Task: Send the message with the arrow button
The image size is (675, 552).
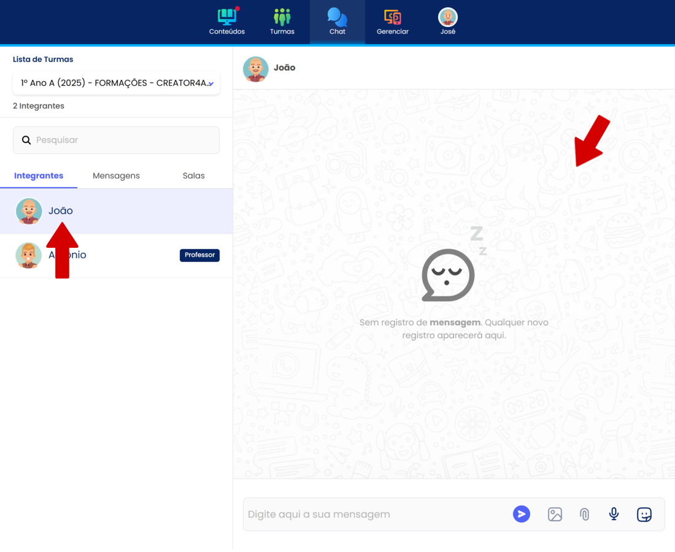Action: coord(522,514)
